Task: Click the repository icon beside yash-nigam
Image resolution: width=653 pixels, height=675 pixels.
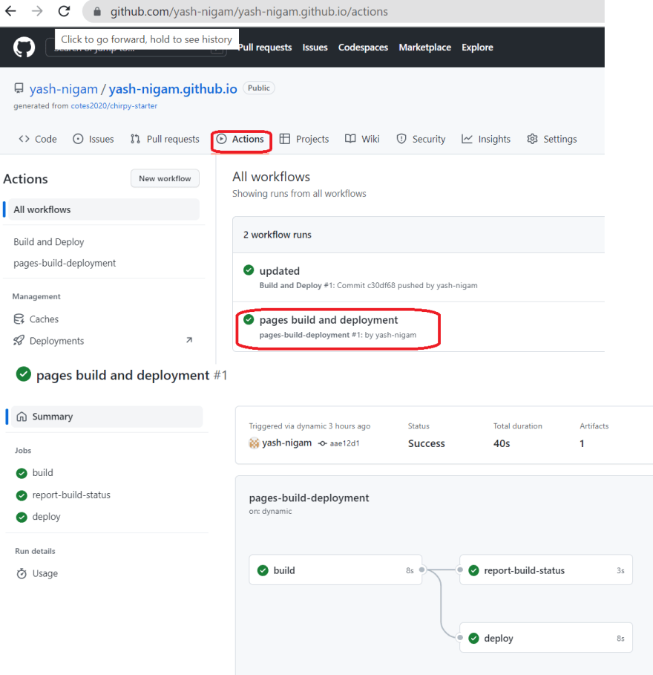Action: point(19,88)
